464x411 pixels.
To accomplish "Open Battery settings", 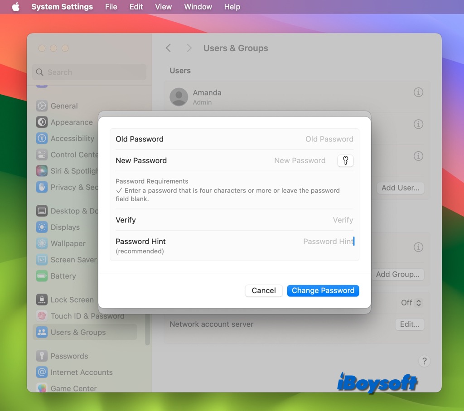I will tap(63, 276).
